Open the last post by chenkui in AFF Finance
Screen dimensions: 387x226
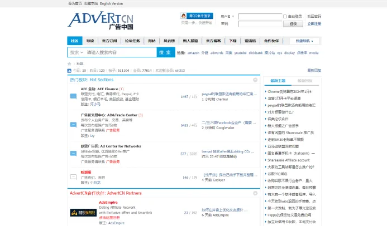click(230, 94)
